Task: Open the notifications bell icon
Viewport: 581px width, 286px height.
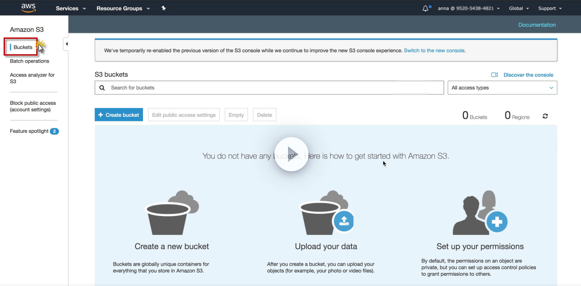Action: tap(425, 8)
